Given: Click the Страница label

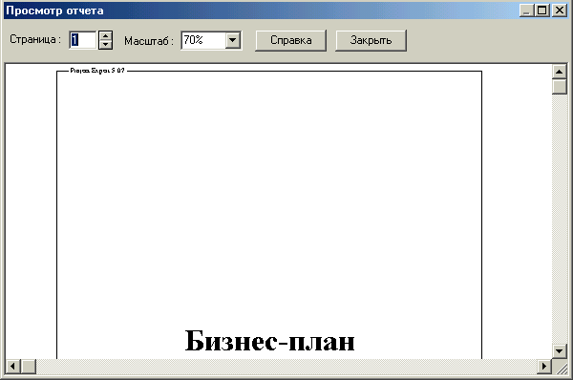Looking at the screenshot, I should [35, 39].
